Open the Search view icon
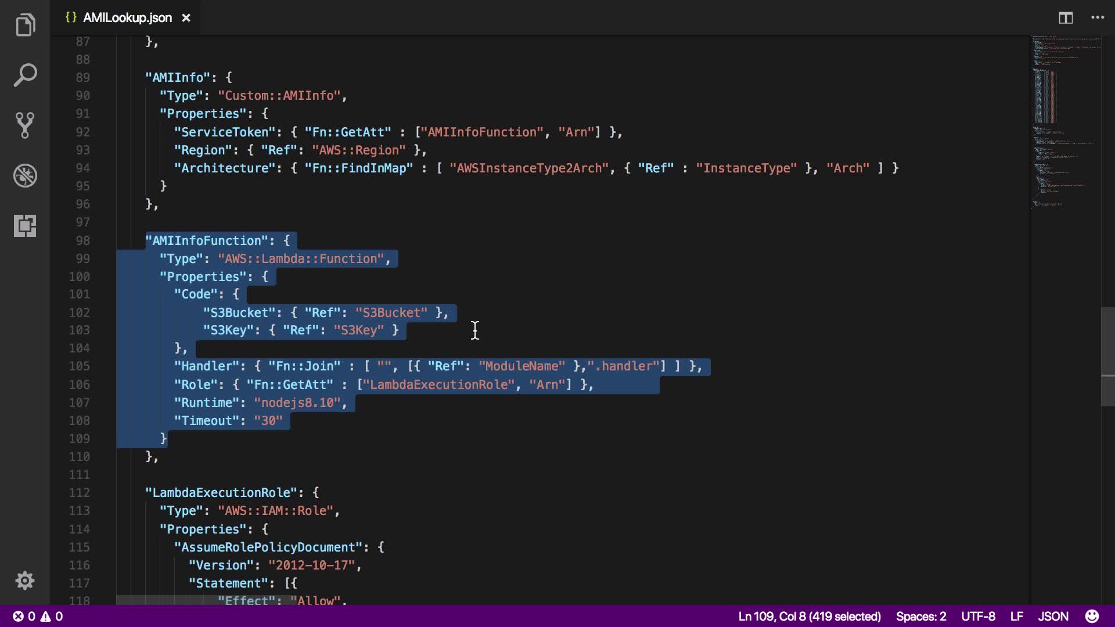This screenshot has width=1115, height=627. (25, 75)
